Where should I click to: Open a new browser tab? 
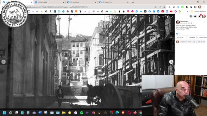tap(133, 2)
